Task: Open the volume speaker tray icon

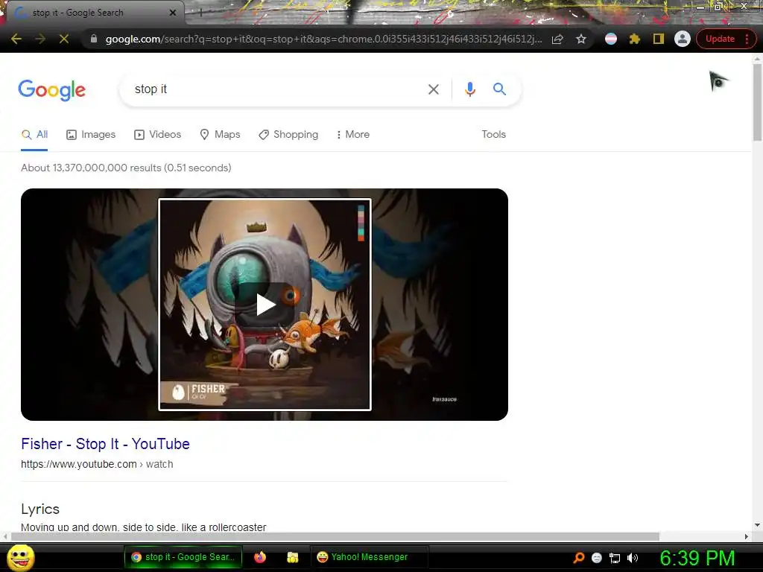Action: (633, 558)
